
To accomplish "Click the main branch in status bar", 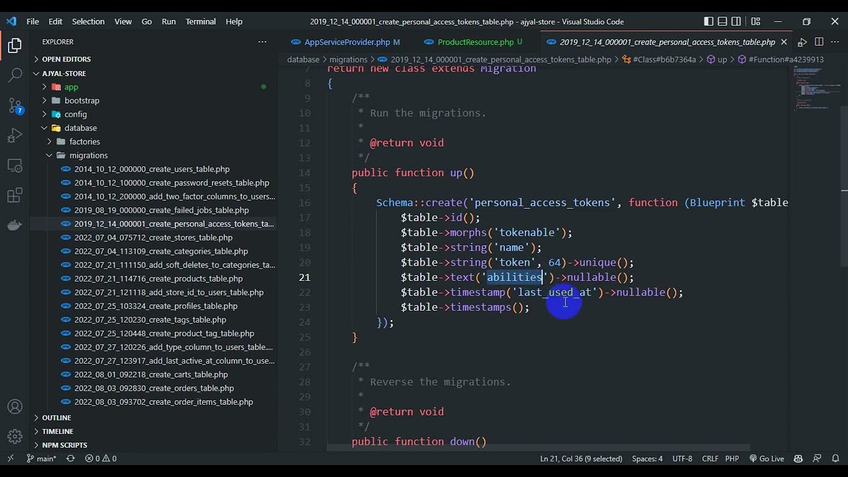I will 42,458.
